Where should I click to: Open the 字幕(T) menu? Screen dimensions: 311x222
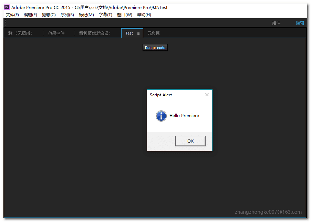(105, 15)
